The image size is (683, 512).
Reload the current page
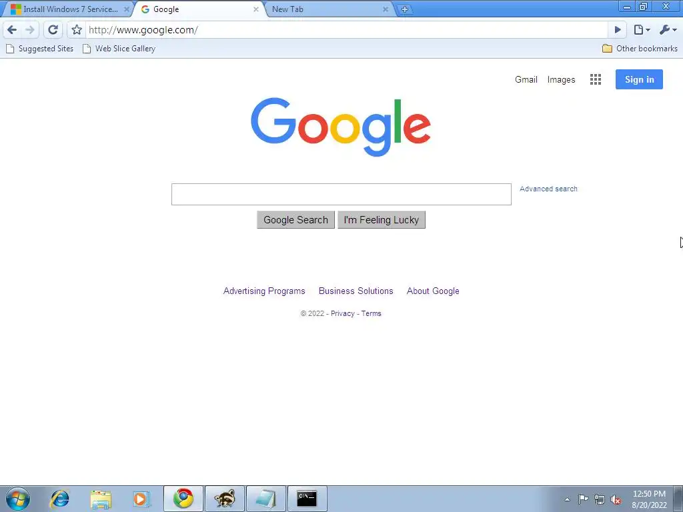pos(53,29)
